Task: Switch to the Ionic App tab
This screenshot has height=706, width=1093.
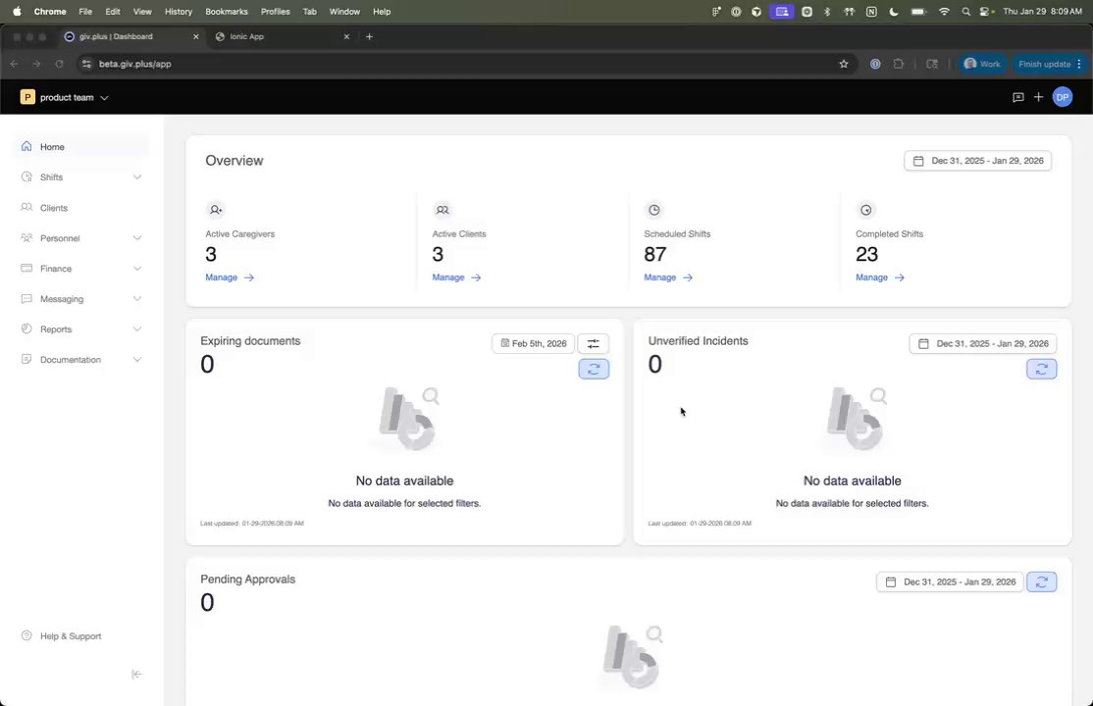Action: coord(282,37)
